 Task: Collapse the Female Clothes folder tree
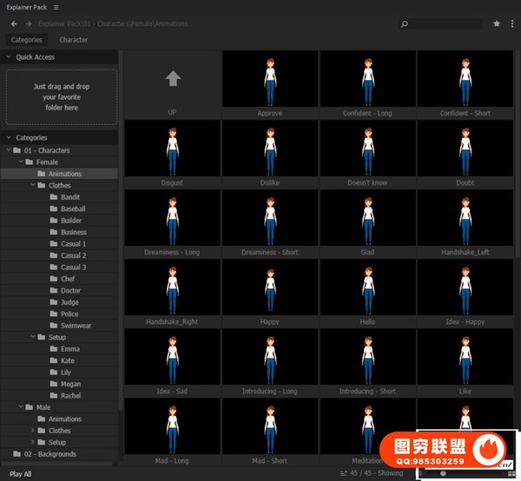point(32,186)
